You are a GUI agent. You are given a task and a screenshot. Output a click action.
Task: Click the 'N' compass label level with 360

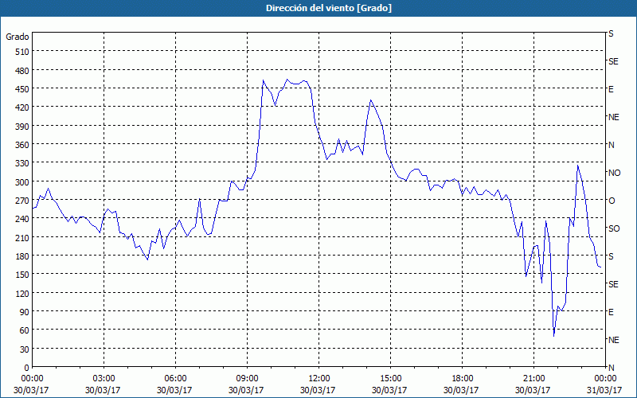(x=611, y=145)
